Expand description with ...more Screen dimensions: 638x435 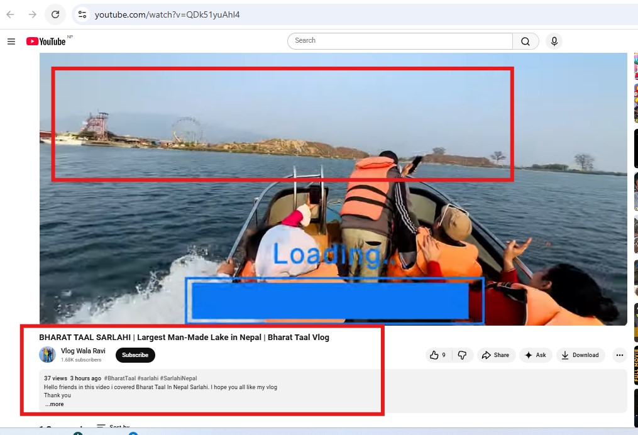pos(54,404)
